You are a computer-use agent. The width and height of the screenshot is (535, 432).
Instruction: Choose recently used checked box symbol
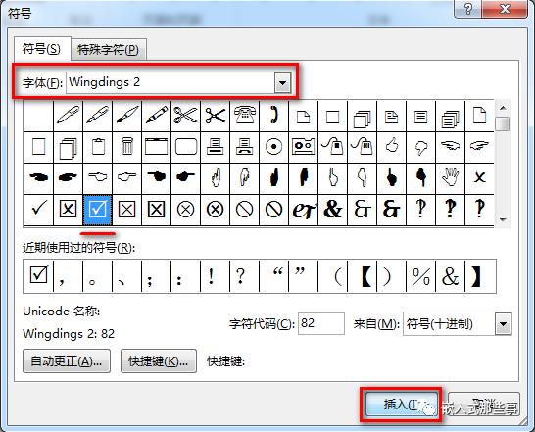click(x=38, y=275)
